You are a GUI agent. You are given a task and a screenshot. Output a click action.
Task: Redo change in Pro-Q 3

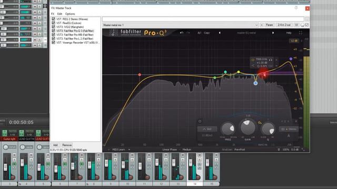point(188,33)
